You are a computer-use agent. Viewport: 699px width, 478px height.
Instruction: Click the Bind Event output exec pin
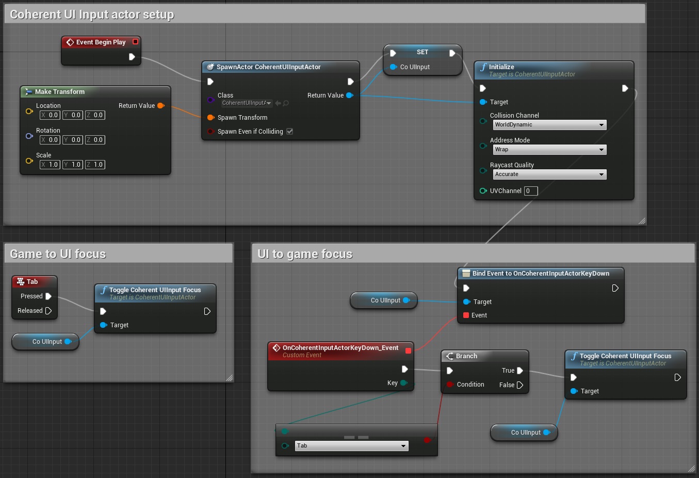pyautogui.click(x=615, y=288)
